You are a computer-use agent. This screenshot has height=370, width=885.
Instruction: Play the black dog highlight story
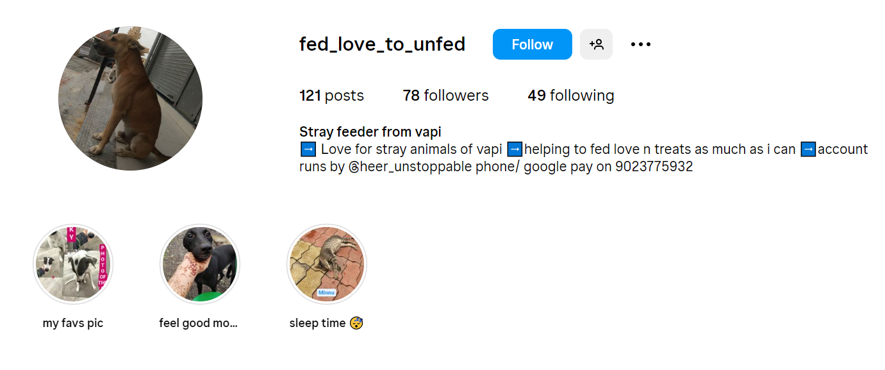click(x=199, y=264)
